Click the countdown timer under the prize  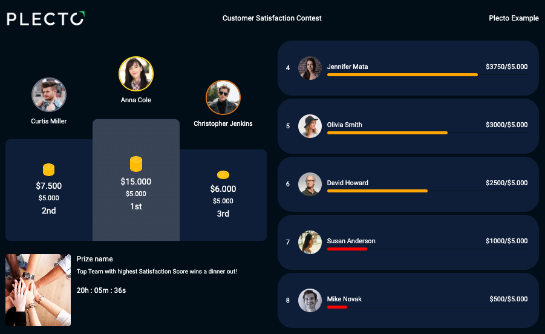pyautogui.click(x=101, y=290)
